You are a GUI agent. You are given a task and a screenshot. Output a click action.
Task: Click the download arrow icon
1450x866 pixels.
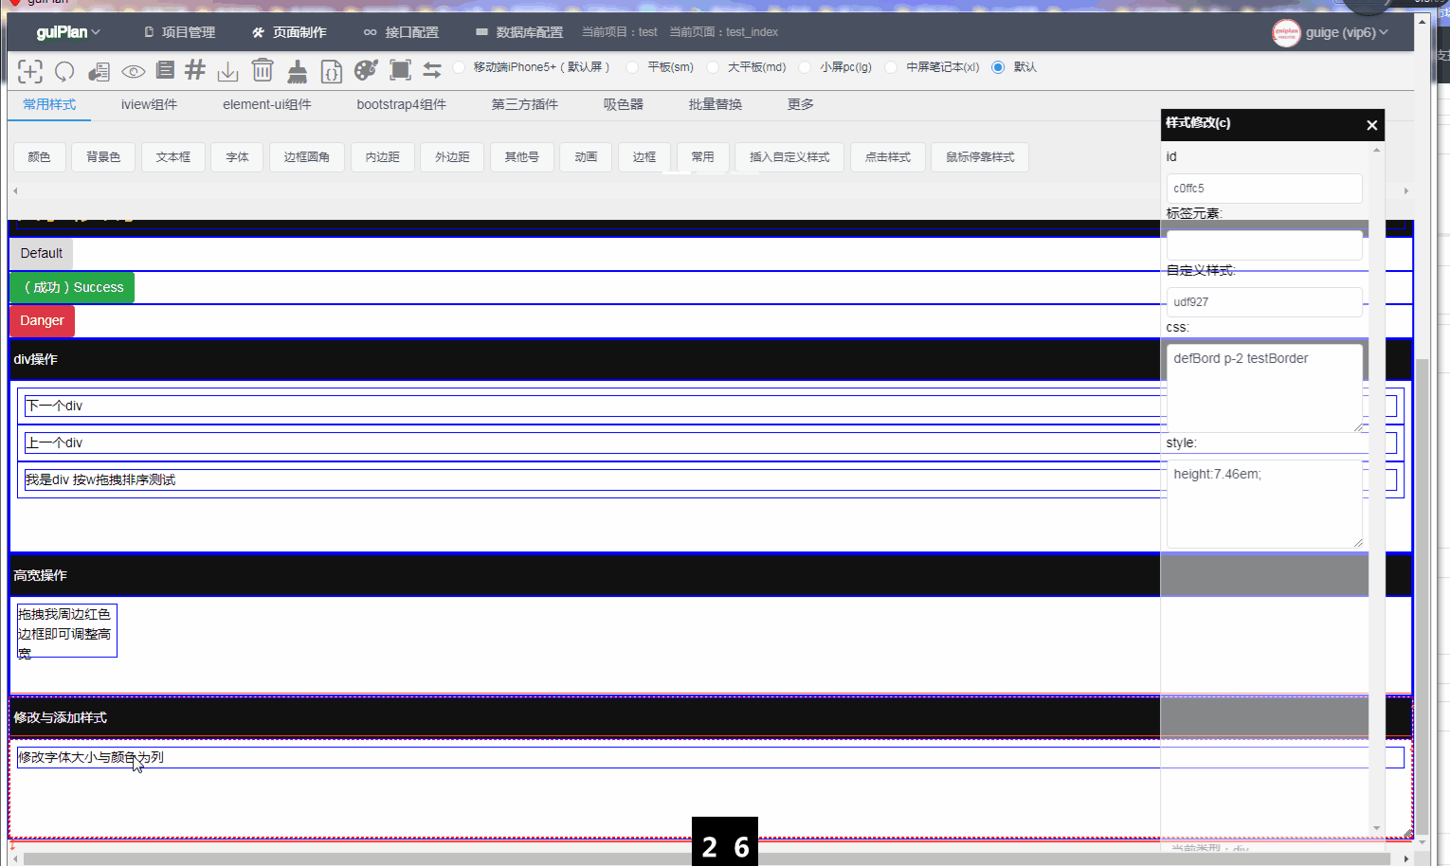click(227, 71)
